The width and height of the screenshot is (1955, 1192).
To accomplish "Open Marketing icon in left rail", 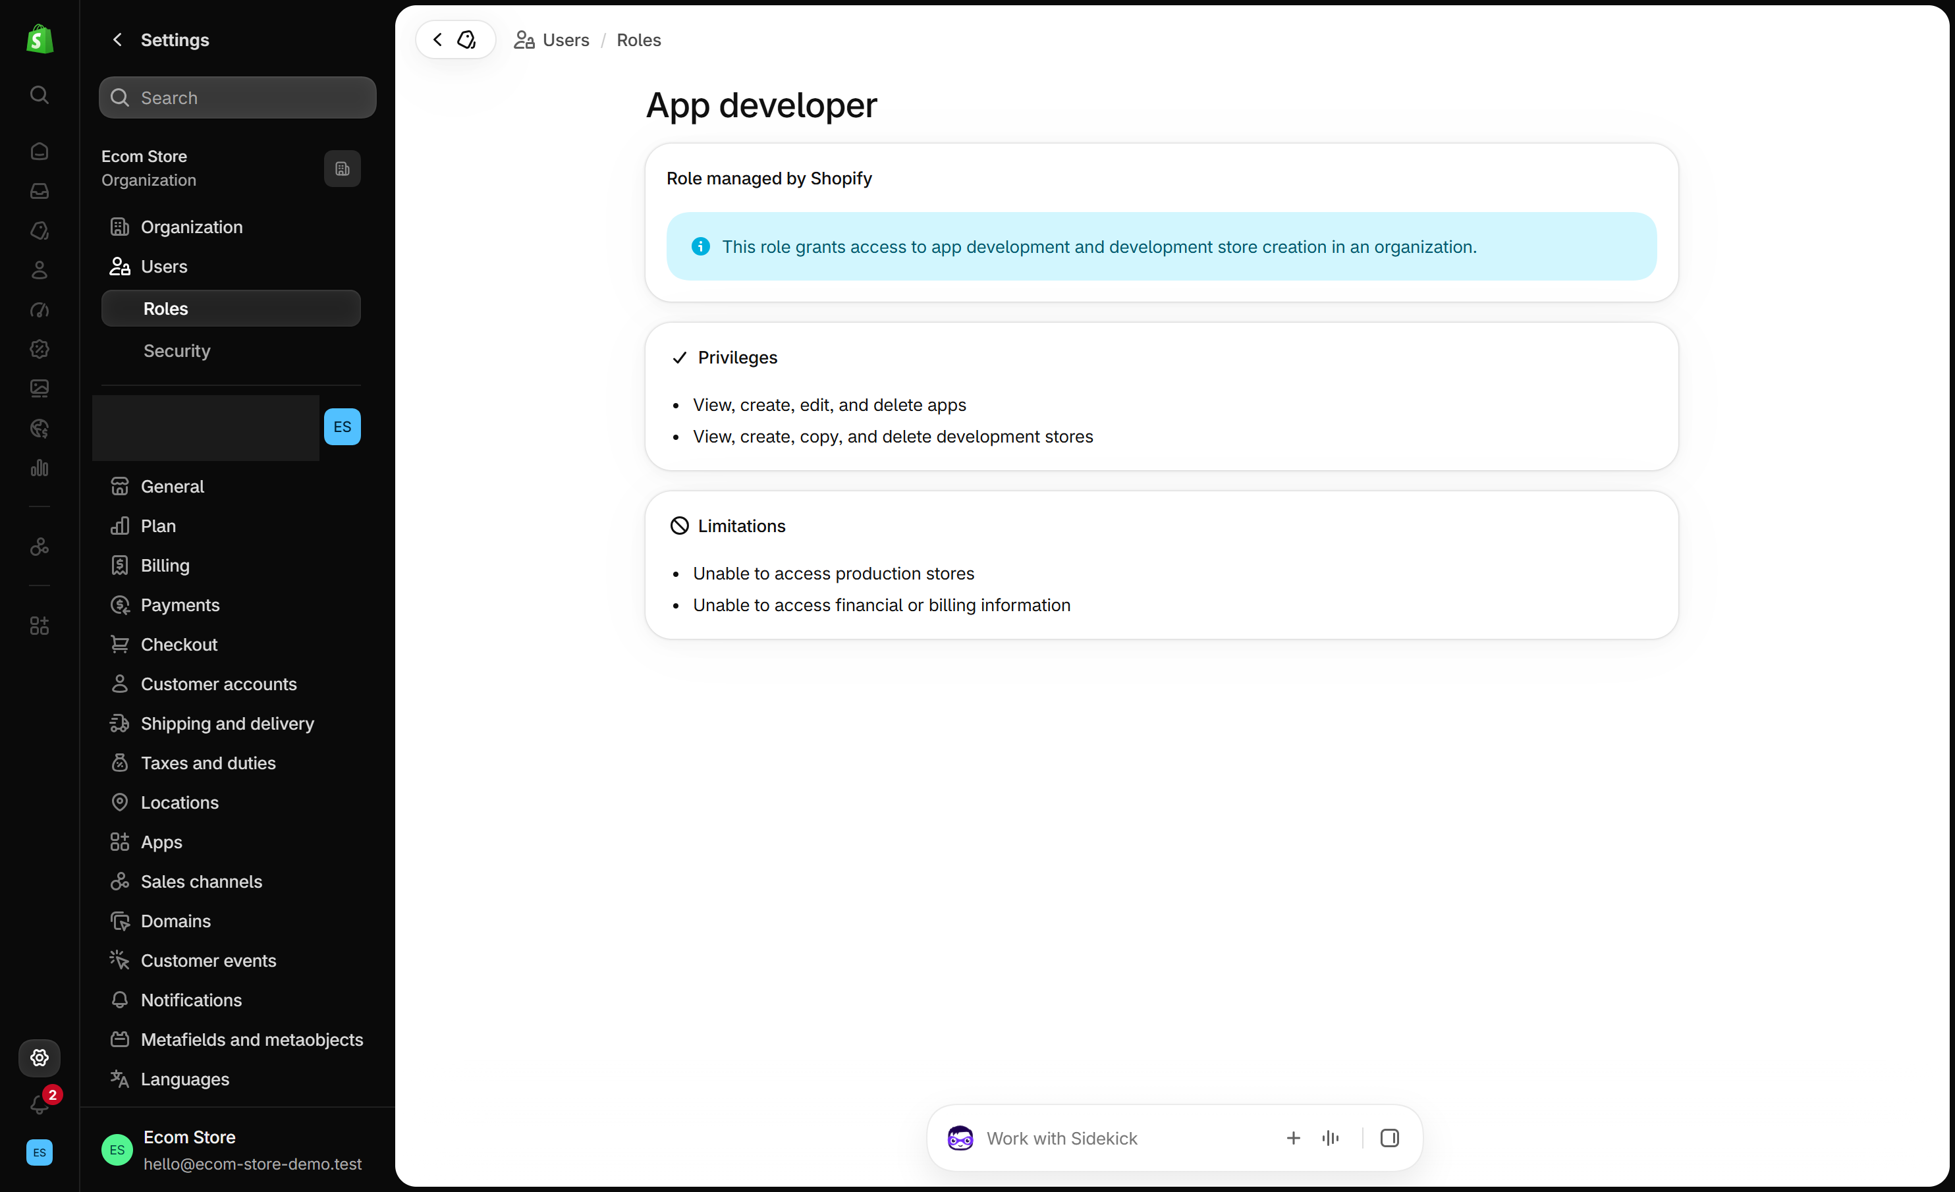I will (x=40, y=310).
